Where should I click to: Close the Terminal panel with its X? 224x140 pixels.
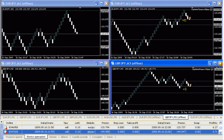[1, 122]
